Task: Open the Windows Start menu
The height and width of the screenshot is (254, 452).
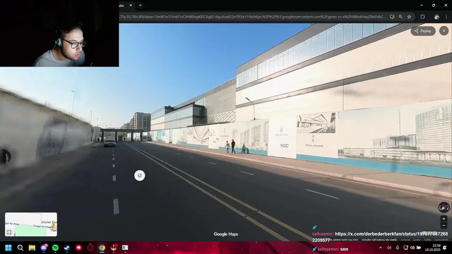Action: [x=8, y=248]
